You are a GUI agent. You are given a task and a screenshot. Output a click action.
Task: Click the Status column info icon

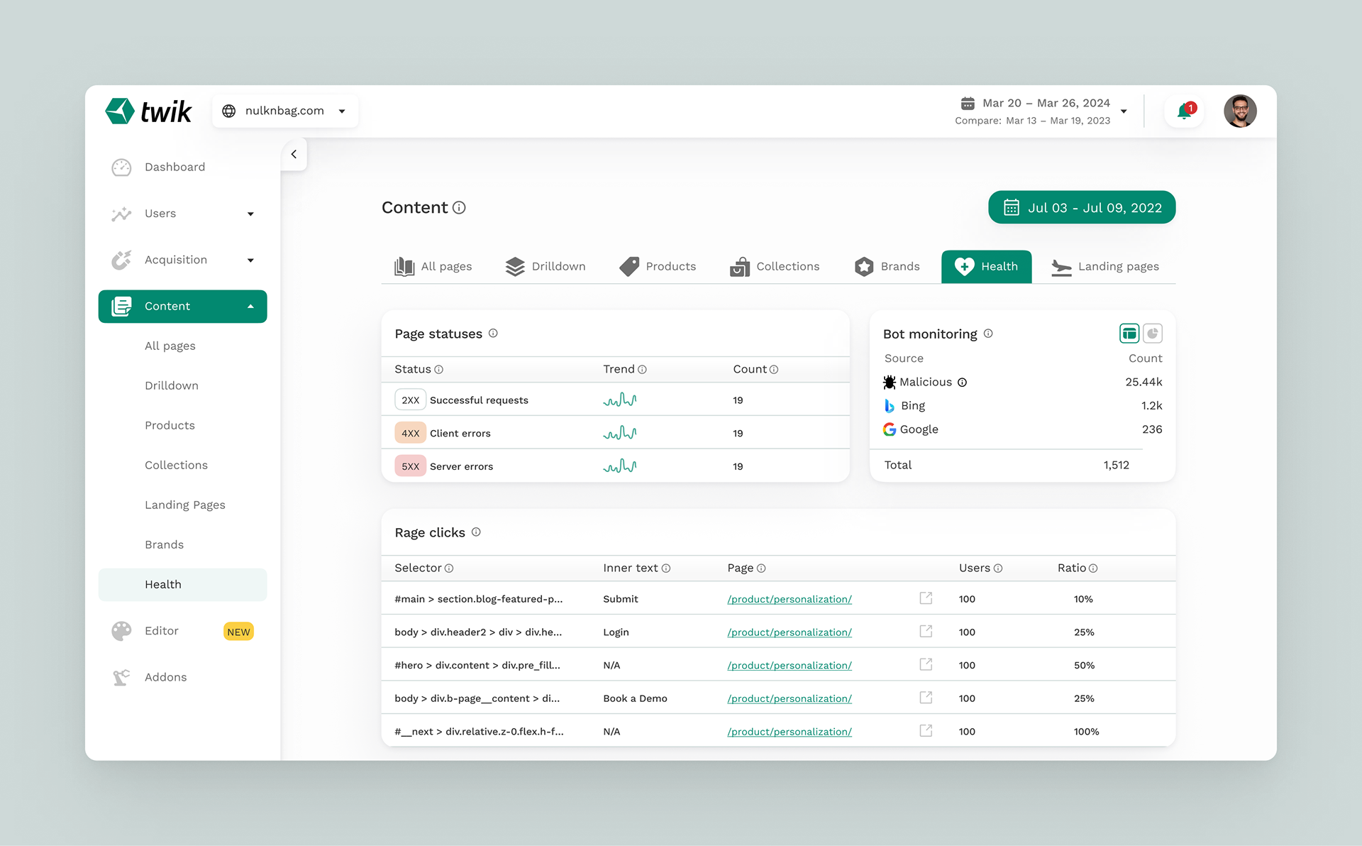coord(438,370)
